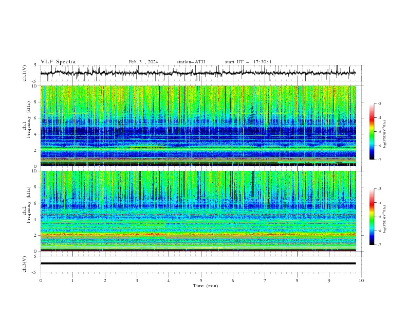Click the ch.3 flat black voltage trace
This screenshot has height=315, width=407.
(x=198, y=264)
